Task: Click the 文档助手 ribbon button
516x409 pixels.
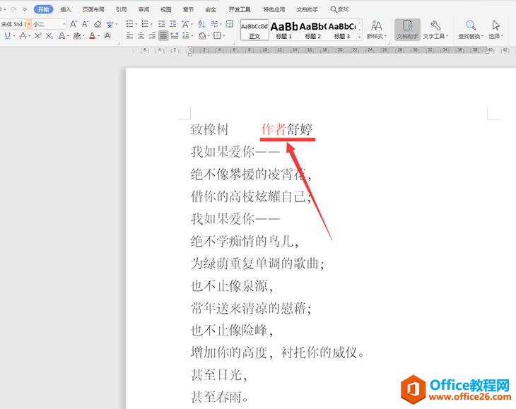Action: tap(407, 30)
